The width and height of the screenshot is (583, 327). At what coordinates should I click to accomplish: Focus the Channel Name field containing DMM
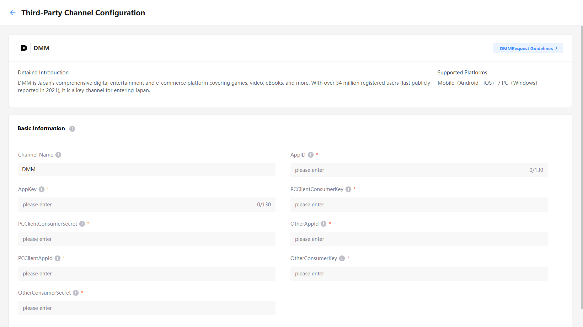click(147, 169)
